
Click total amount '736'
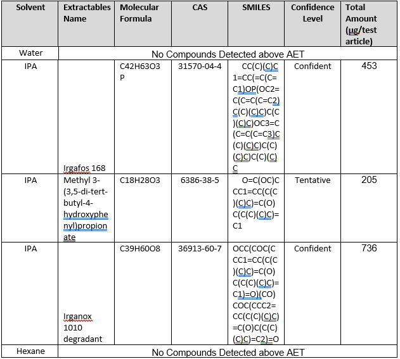point(369,248)
